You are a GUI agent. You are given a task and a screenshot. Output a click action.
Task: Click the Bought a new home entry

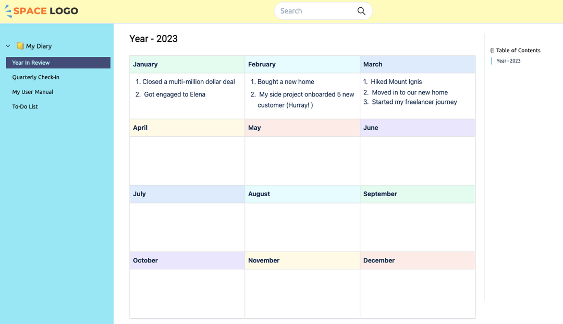coord(285,81)
